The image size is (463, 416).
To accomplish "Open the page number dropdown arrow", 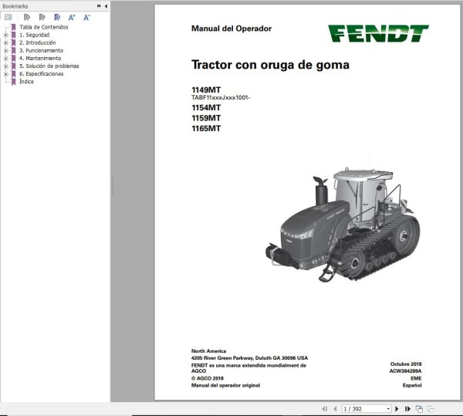I will pyautogui.click(x=388, y=409).
